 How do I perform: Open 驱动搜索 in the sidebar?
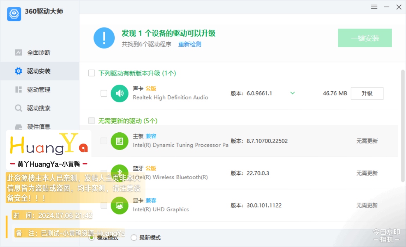[x=40, y=108]
